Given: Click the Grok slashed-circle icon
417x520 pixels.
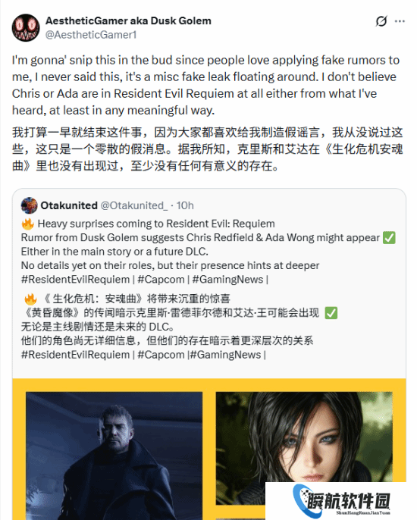Looking at the screenshot, I should pyautogui.click(x=381, y=21).
